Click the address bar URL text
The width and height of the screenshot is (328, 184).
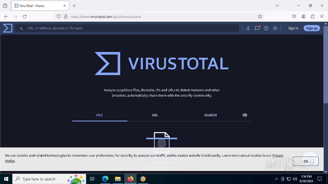[x=106, y=17]
